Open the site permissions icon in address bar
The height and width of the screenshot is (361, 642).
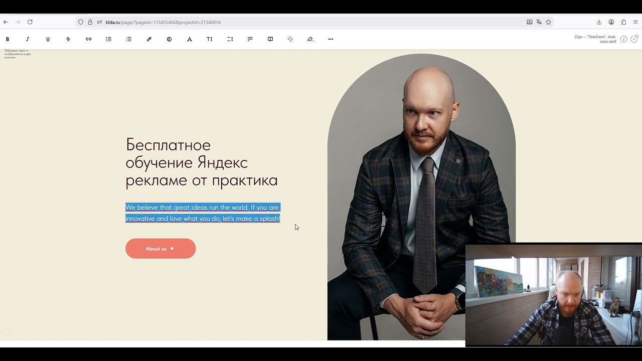(99, 22)
